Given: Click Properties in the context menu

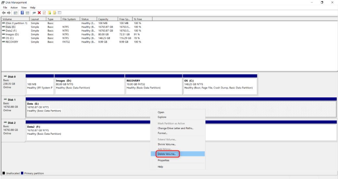Looking at the screenshot, I should coord(163,160).
